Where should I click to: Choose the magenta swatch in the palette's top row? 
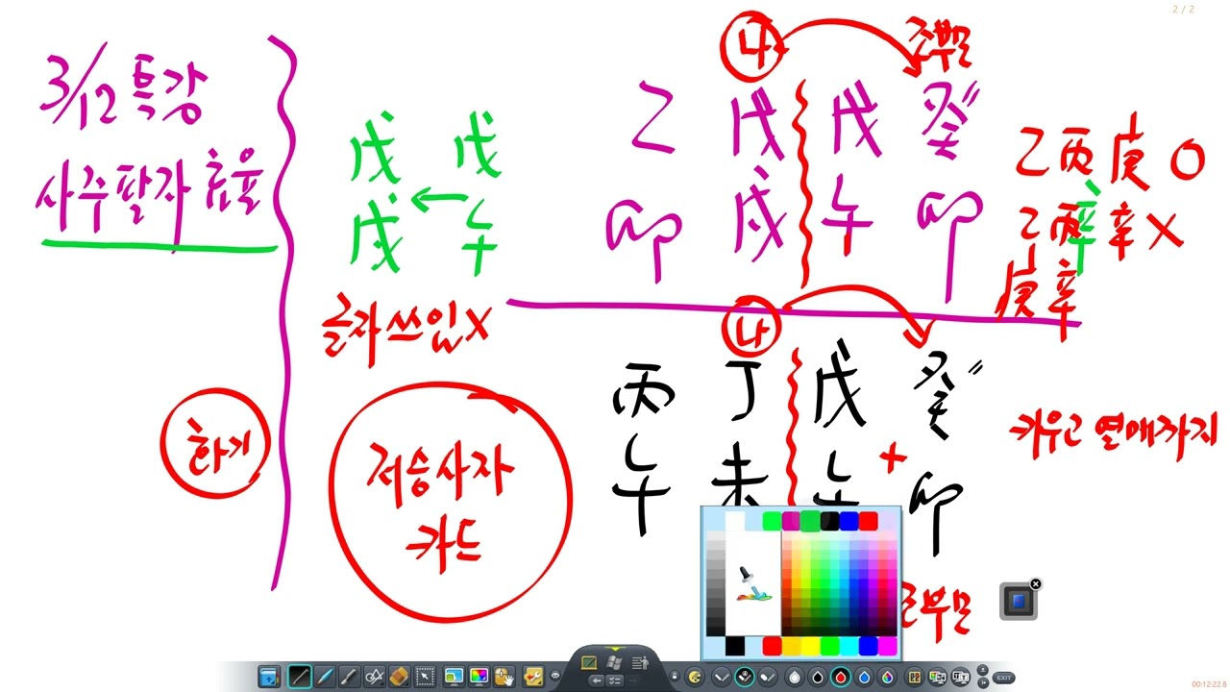pos(791,521)
